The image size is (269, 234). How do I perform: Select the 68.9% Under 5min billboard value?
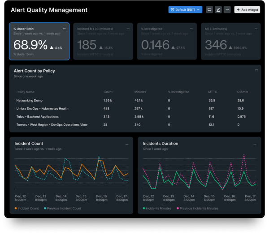[x=30, y=45]
